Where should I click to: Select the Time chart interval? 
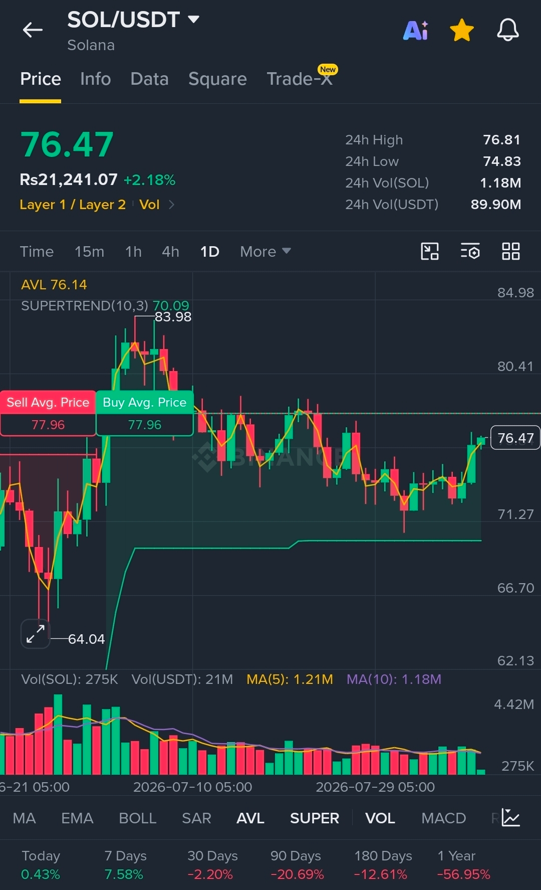pyautogui.click(x=37, y=252)
